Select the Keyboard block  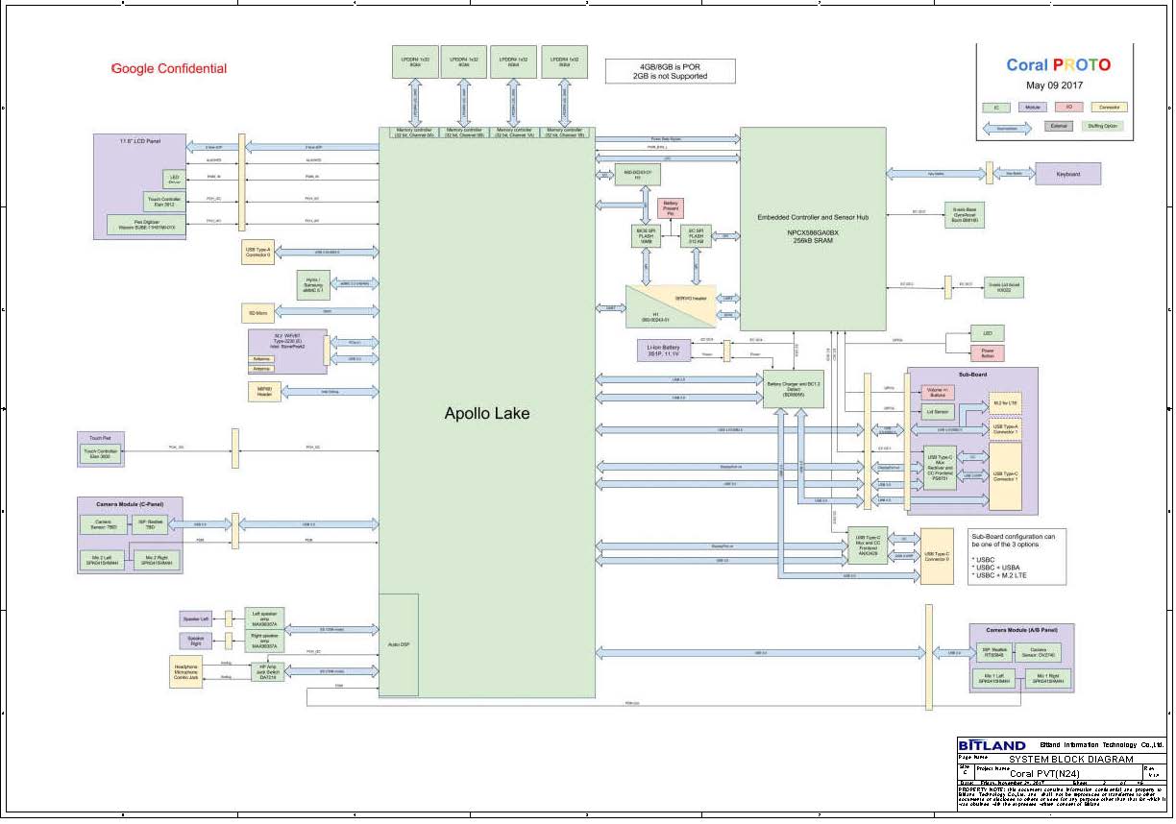tap(1067, 174)
